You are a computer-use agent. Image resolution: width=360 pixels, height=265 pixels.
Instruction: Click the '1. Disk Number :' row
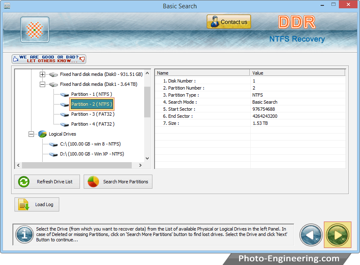click(x=251, y=81)
